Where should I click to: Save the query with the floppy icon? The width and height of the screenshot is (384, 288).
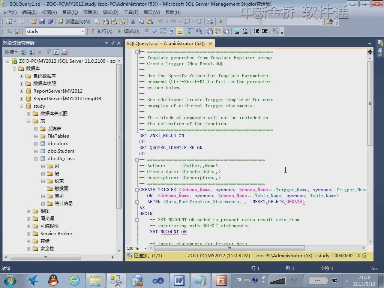click(x=42, y=21)
